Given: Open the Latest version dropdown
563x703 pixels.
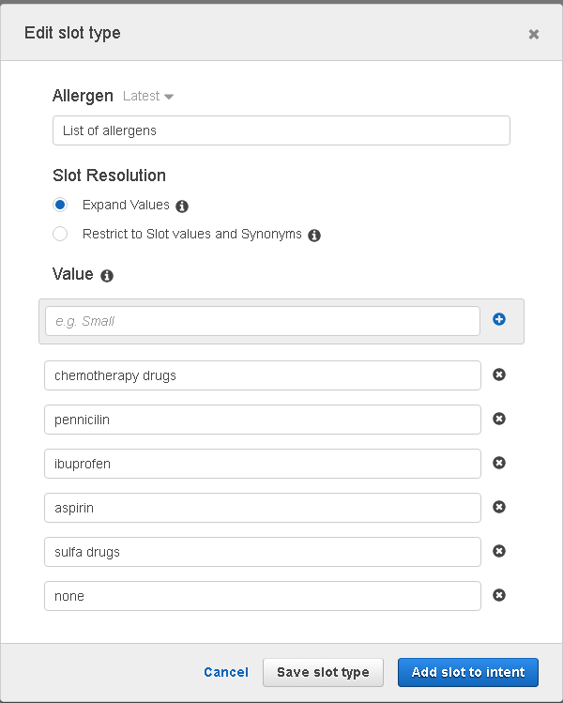Looking at the screenshot, I should point(148,97).
